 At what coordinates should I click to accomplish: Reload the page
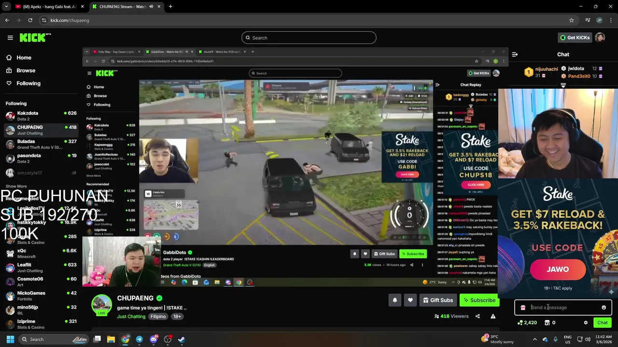pyautogui.click(x=30, y=20)
